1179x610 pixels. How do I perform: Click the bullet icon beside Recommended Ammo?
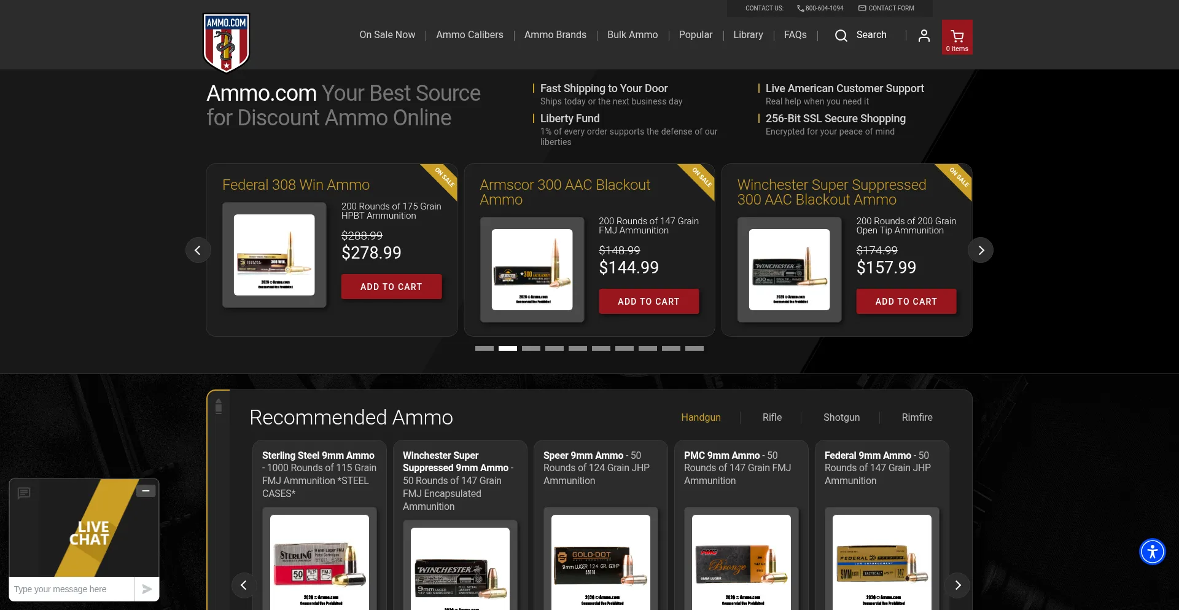219,406
